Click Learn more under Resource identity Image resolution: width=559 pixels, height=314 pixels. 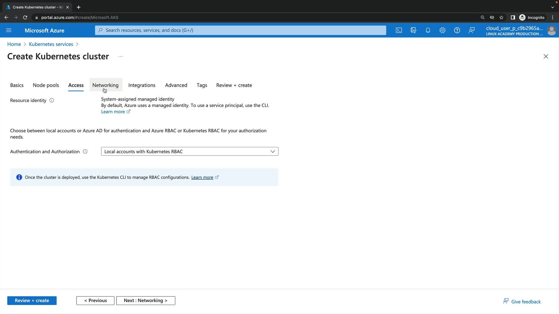tap(113, 112)
